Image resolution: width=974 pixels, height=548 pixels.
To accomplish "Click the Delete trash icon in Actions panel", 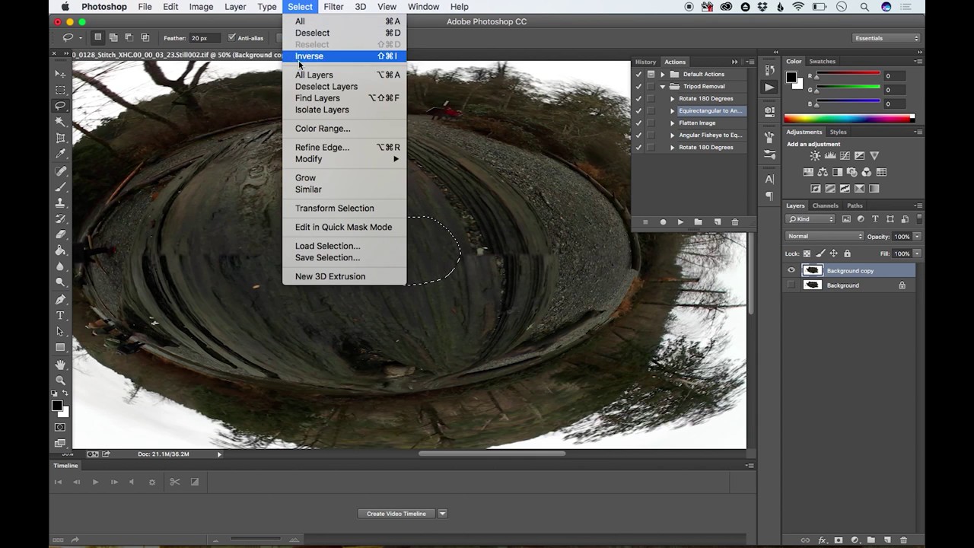I will [x=734, y=222].
